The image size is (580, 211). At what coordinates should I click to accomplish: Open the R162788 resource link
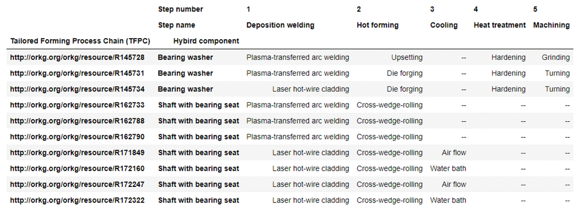[x=77, y=121]
